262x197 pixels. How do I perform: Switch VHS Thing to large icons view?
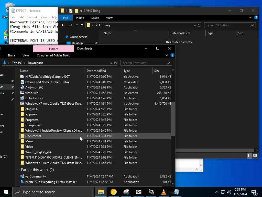(x=255, y=155)
